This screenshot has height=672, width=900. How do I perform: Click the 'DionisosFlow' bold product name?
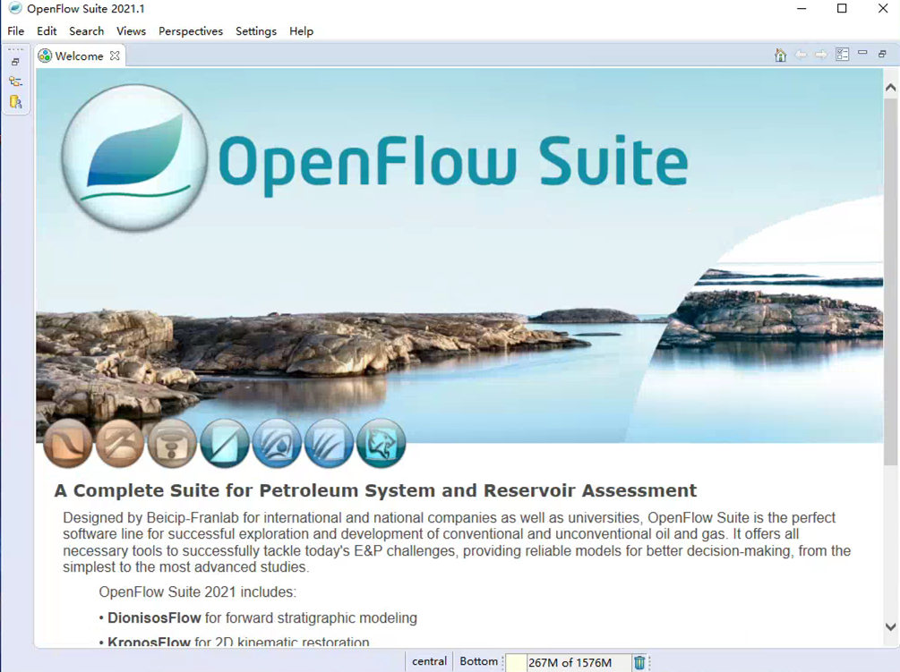[x=154, y=617]
